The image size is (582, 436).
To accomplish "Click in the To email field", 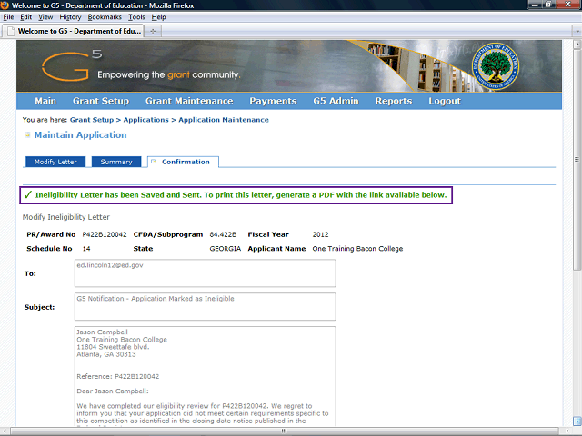I will 206,273.
